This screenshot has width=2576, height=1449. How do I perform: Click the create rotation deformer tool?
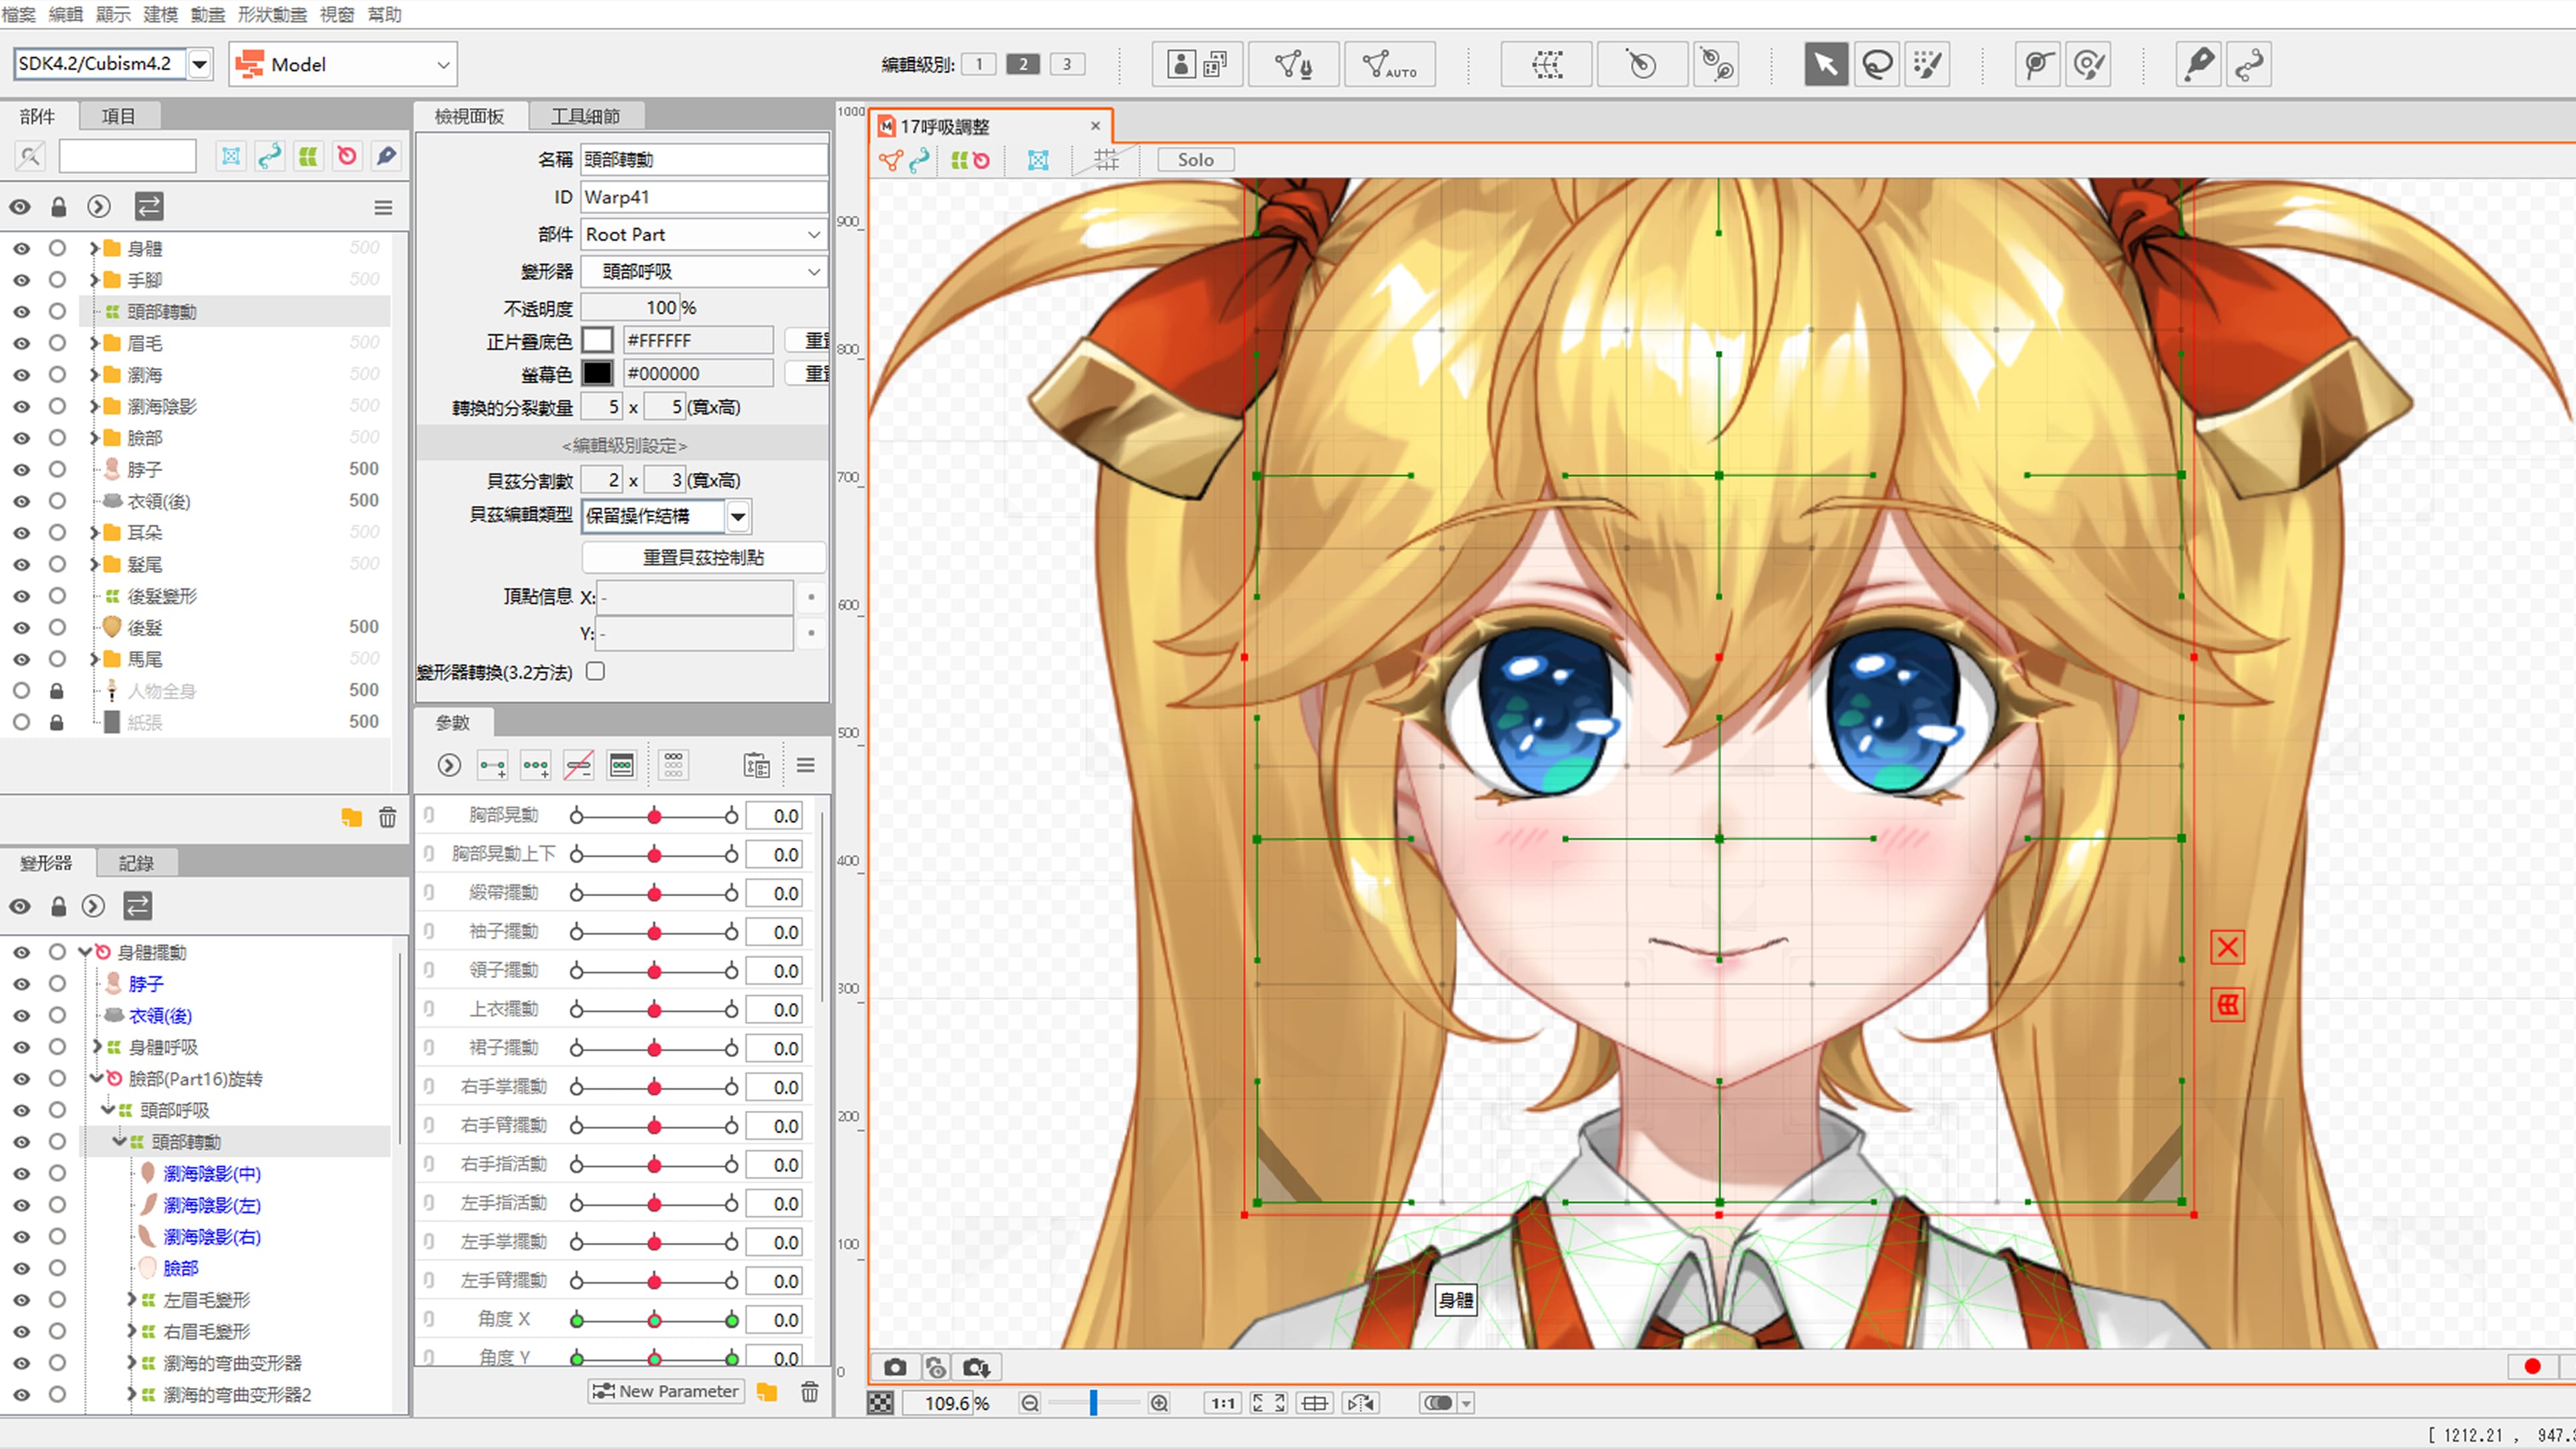click(1642, 65)
